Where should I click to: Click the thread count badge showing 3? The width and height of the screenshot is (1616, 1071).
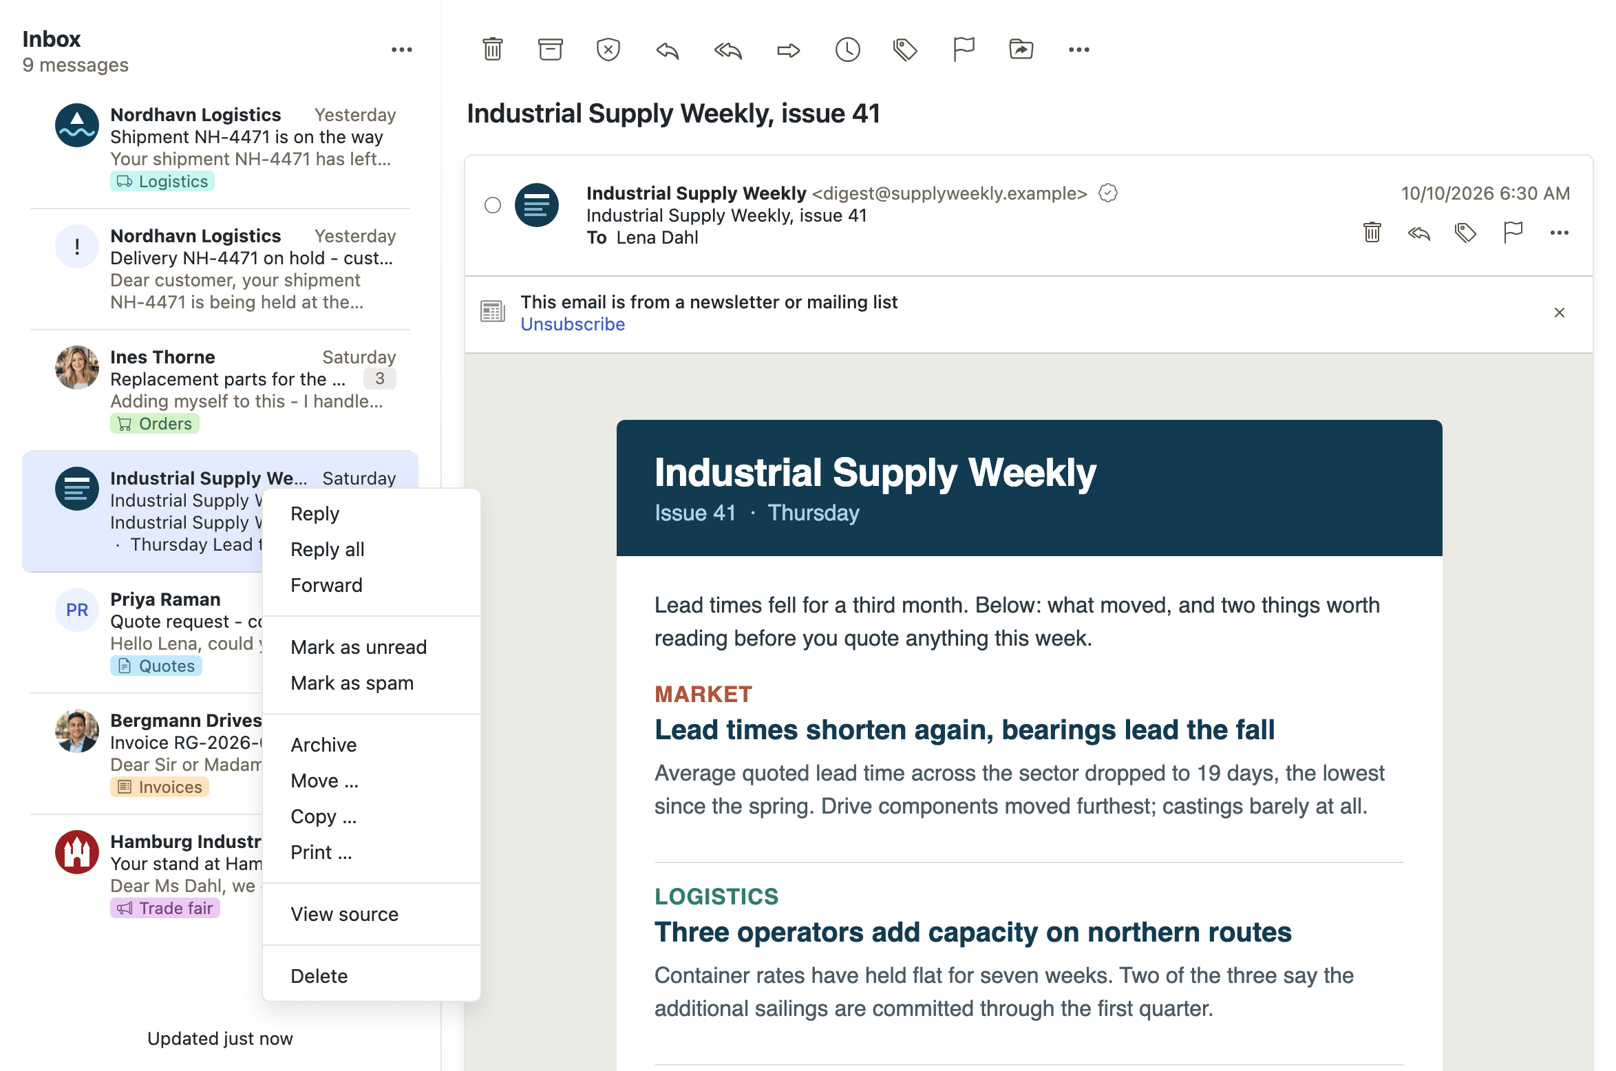coord(380,379)
